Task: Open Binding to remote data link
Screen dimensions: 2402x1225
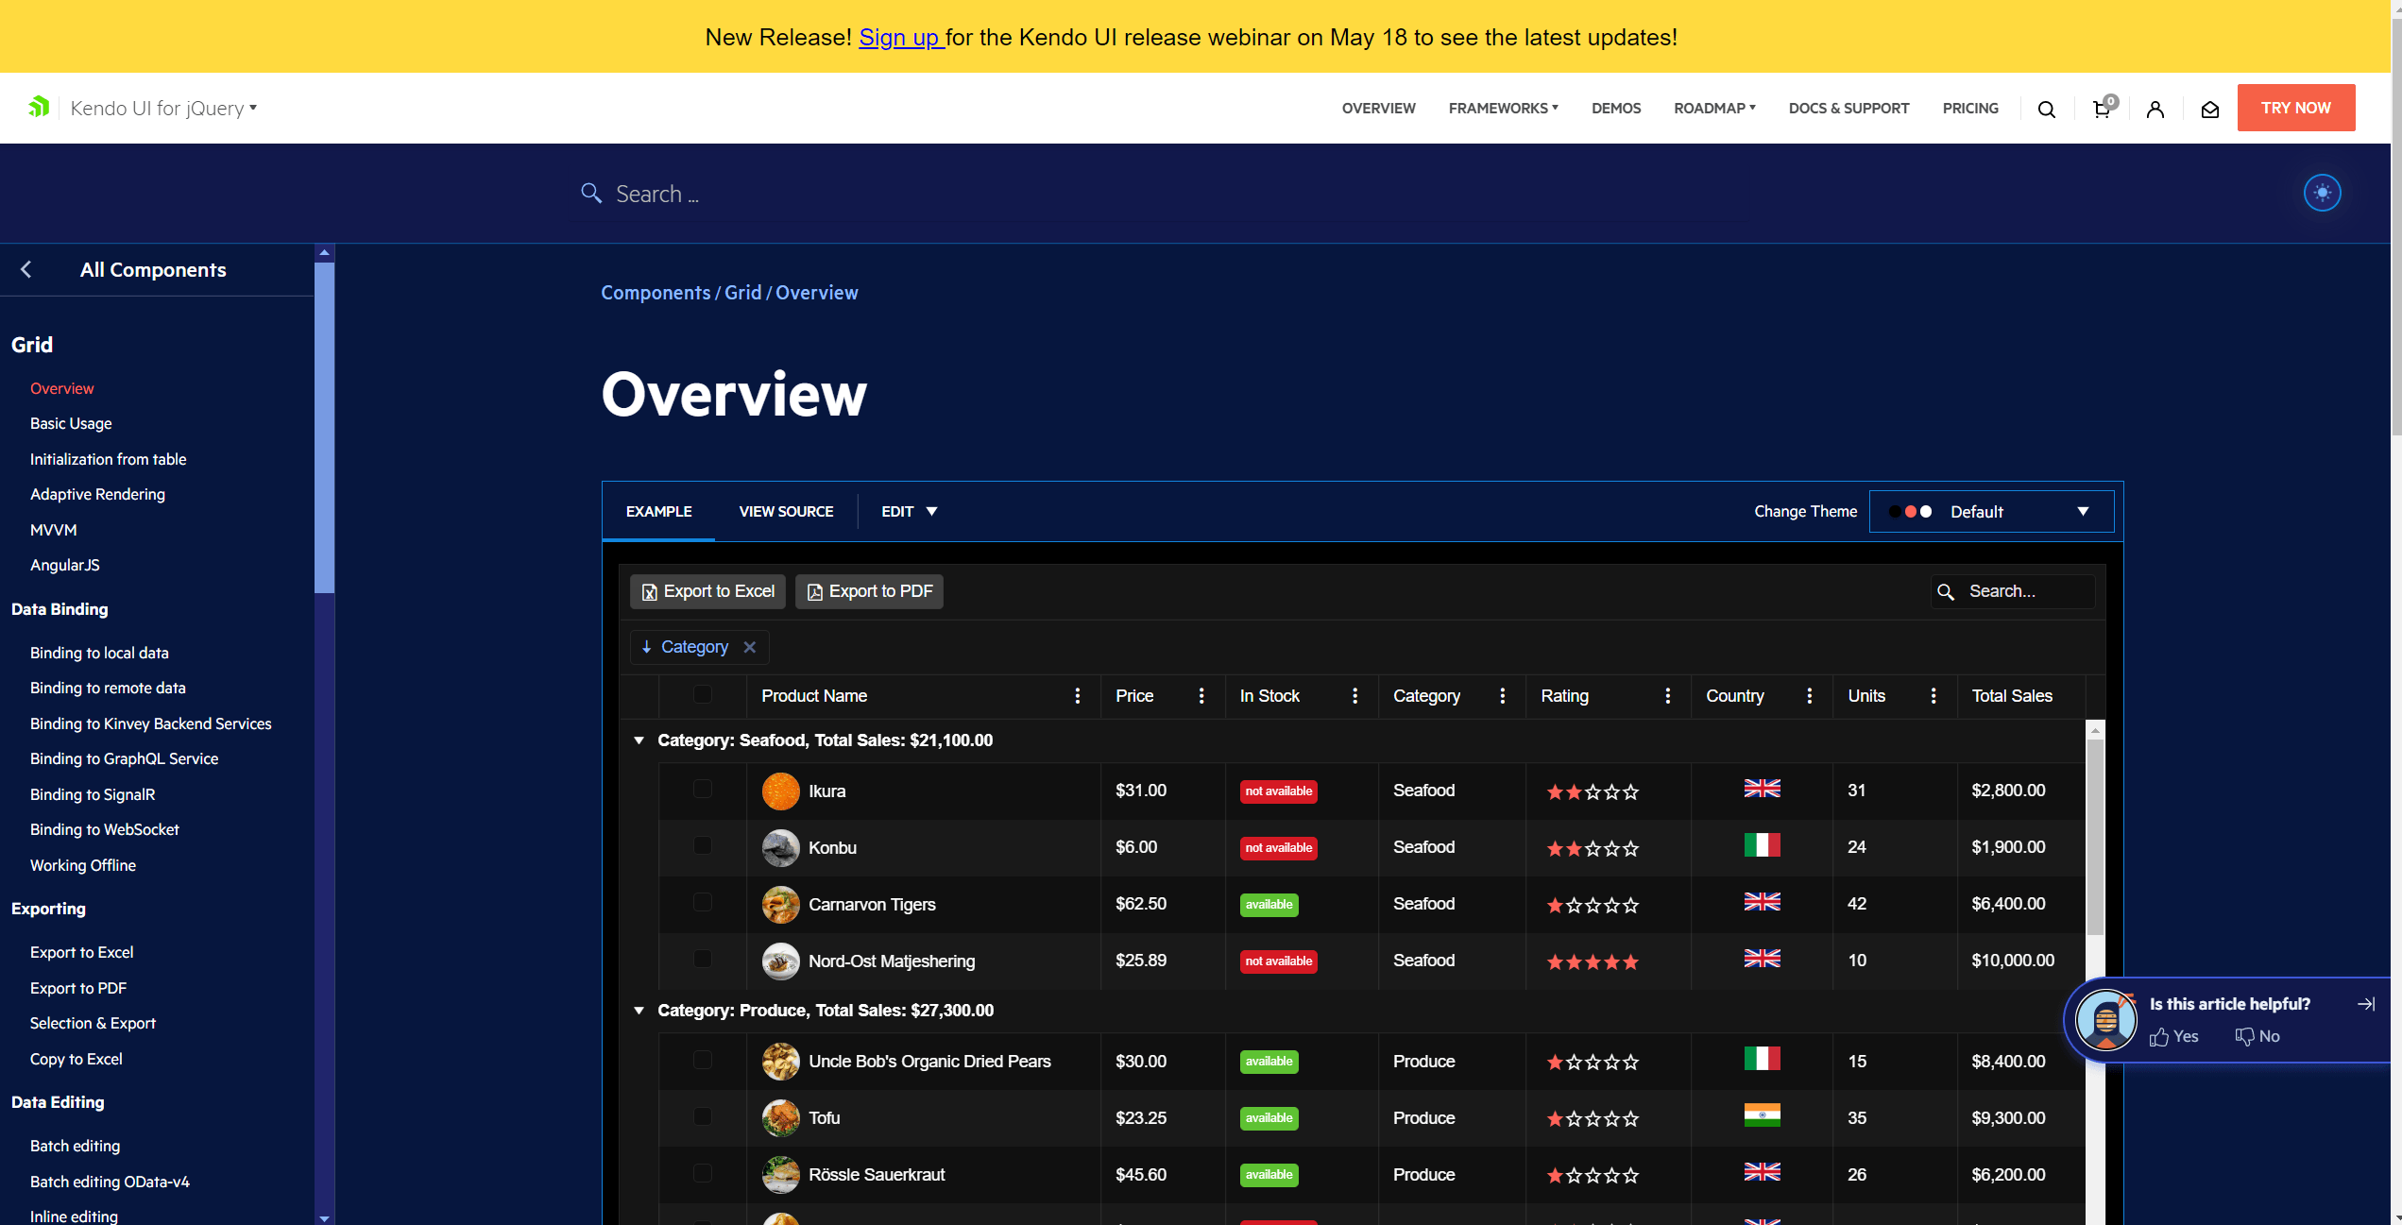Action: pyautogui.click(x=108, y=688)
